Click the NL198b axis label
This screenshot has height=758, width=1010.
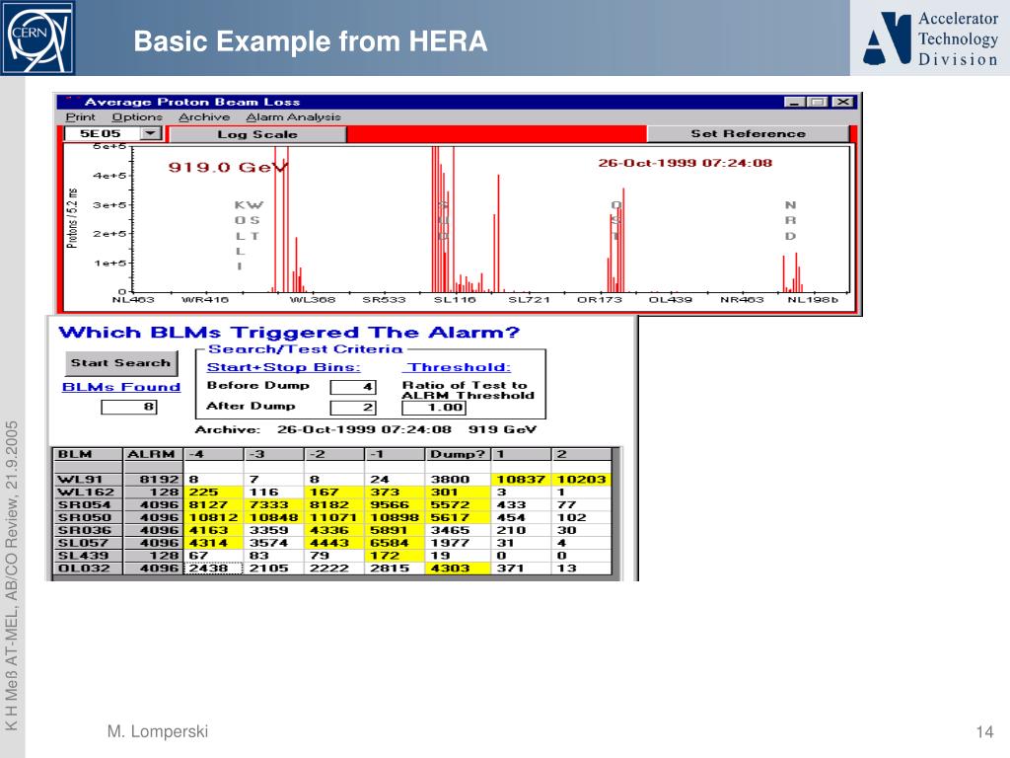813,300
